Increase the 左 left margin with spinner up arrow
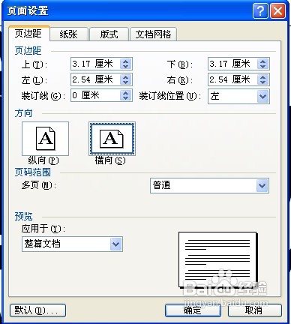Viewport: 291px width, 324px height. point(125,77)
